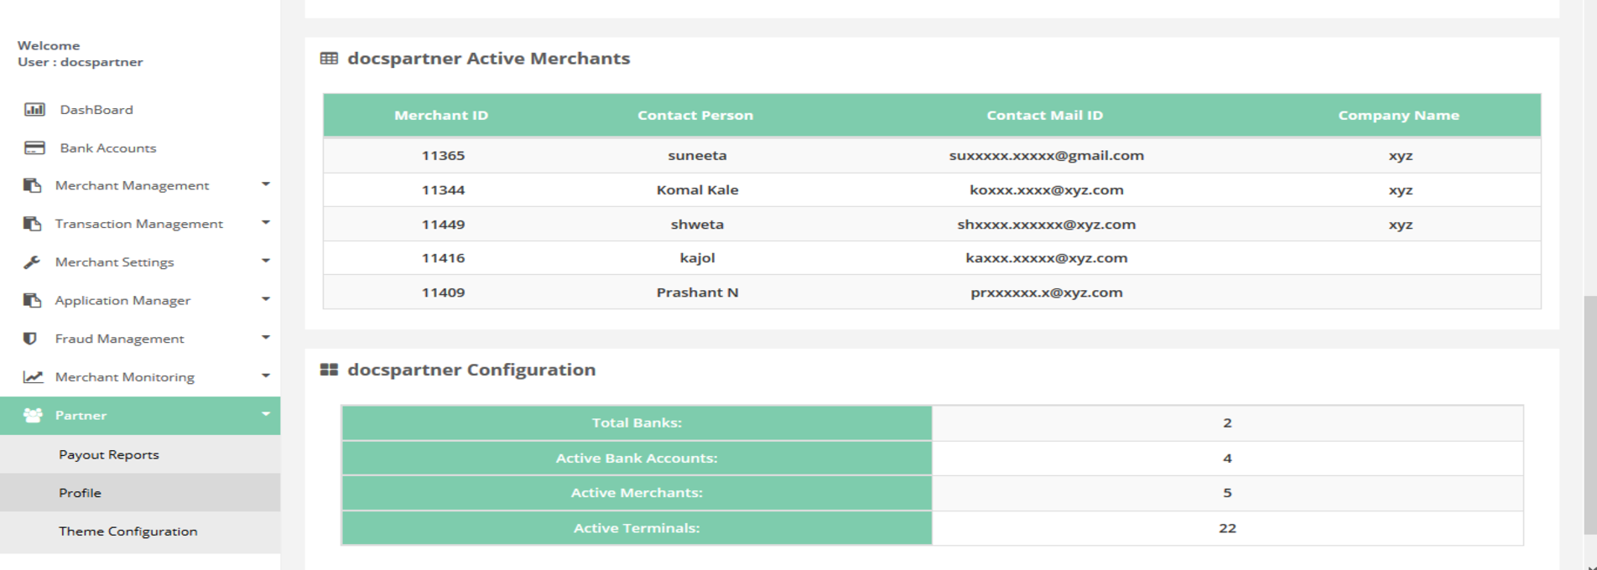Expand the Merchant Management menu arrow

265,184
